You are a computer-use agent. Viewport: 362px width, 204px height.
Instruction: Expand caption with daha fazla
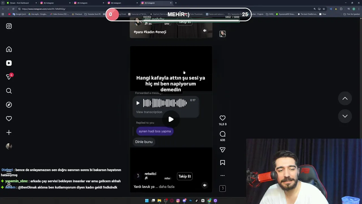(167, 187)
